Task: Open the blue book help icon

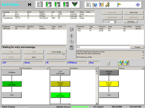Action: (x=138, y=5)
